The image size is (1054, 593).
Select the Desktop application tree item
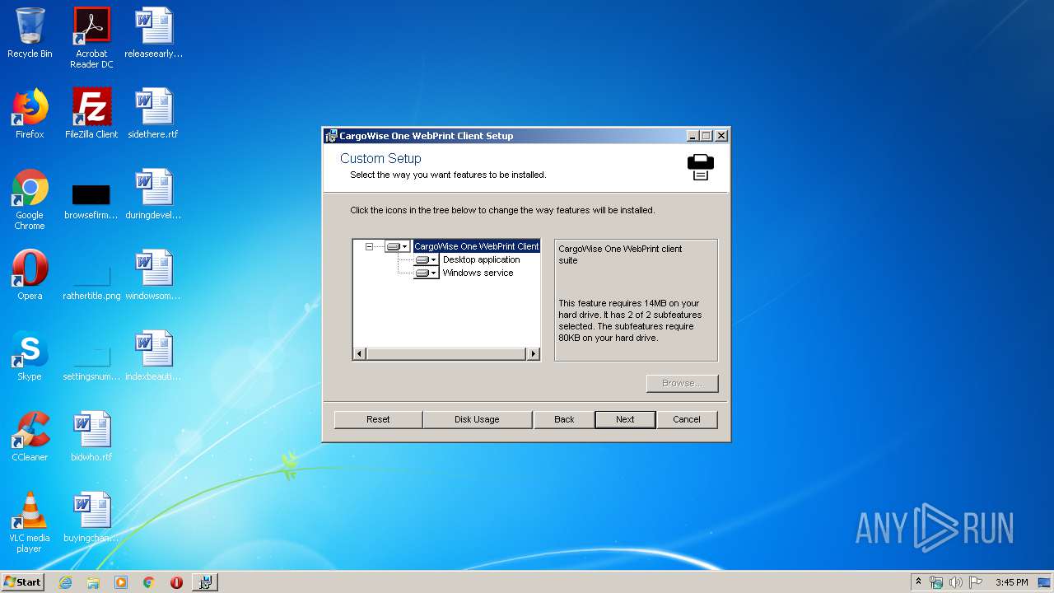pos(481,259)
